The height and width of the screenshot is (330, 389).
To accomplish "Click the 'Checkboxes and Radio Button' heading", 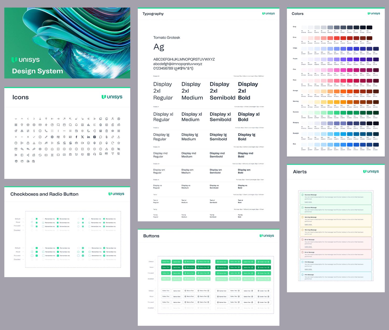I will (x=44, y=194).
